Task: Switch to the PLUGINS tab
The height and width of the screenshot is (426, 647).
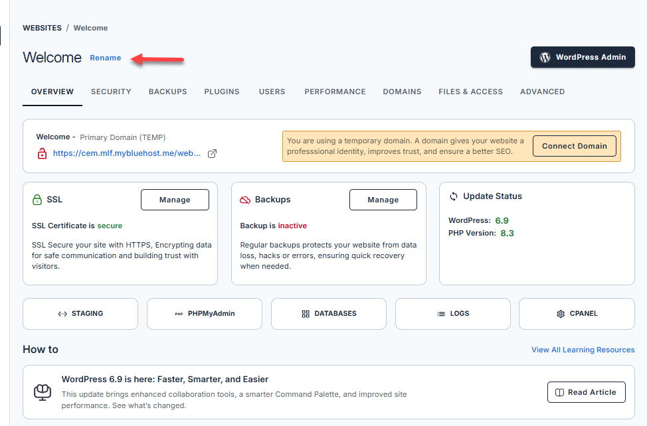Action: point(222,92)
